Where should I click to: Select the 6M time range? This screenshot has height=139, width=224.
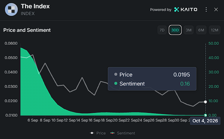[x=201, y=30]
